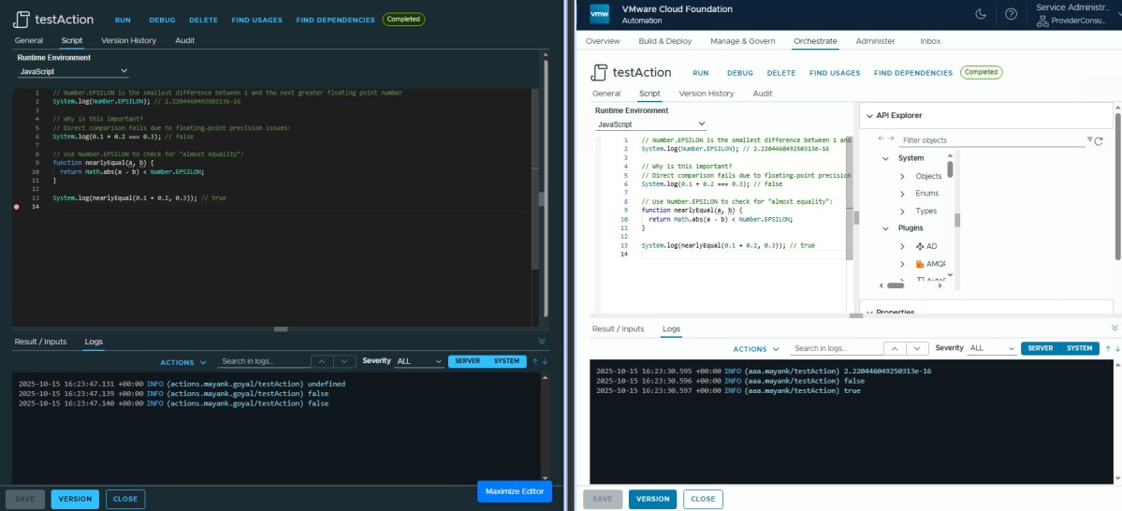Collapse the Plugins tree node
1122x511 pixels.
click(885, 228)
